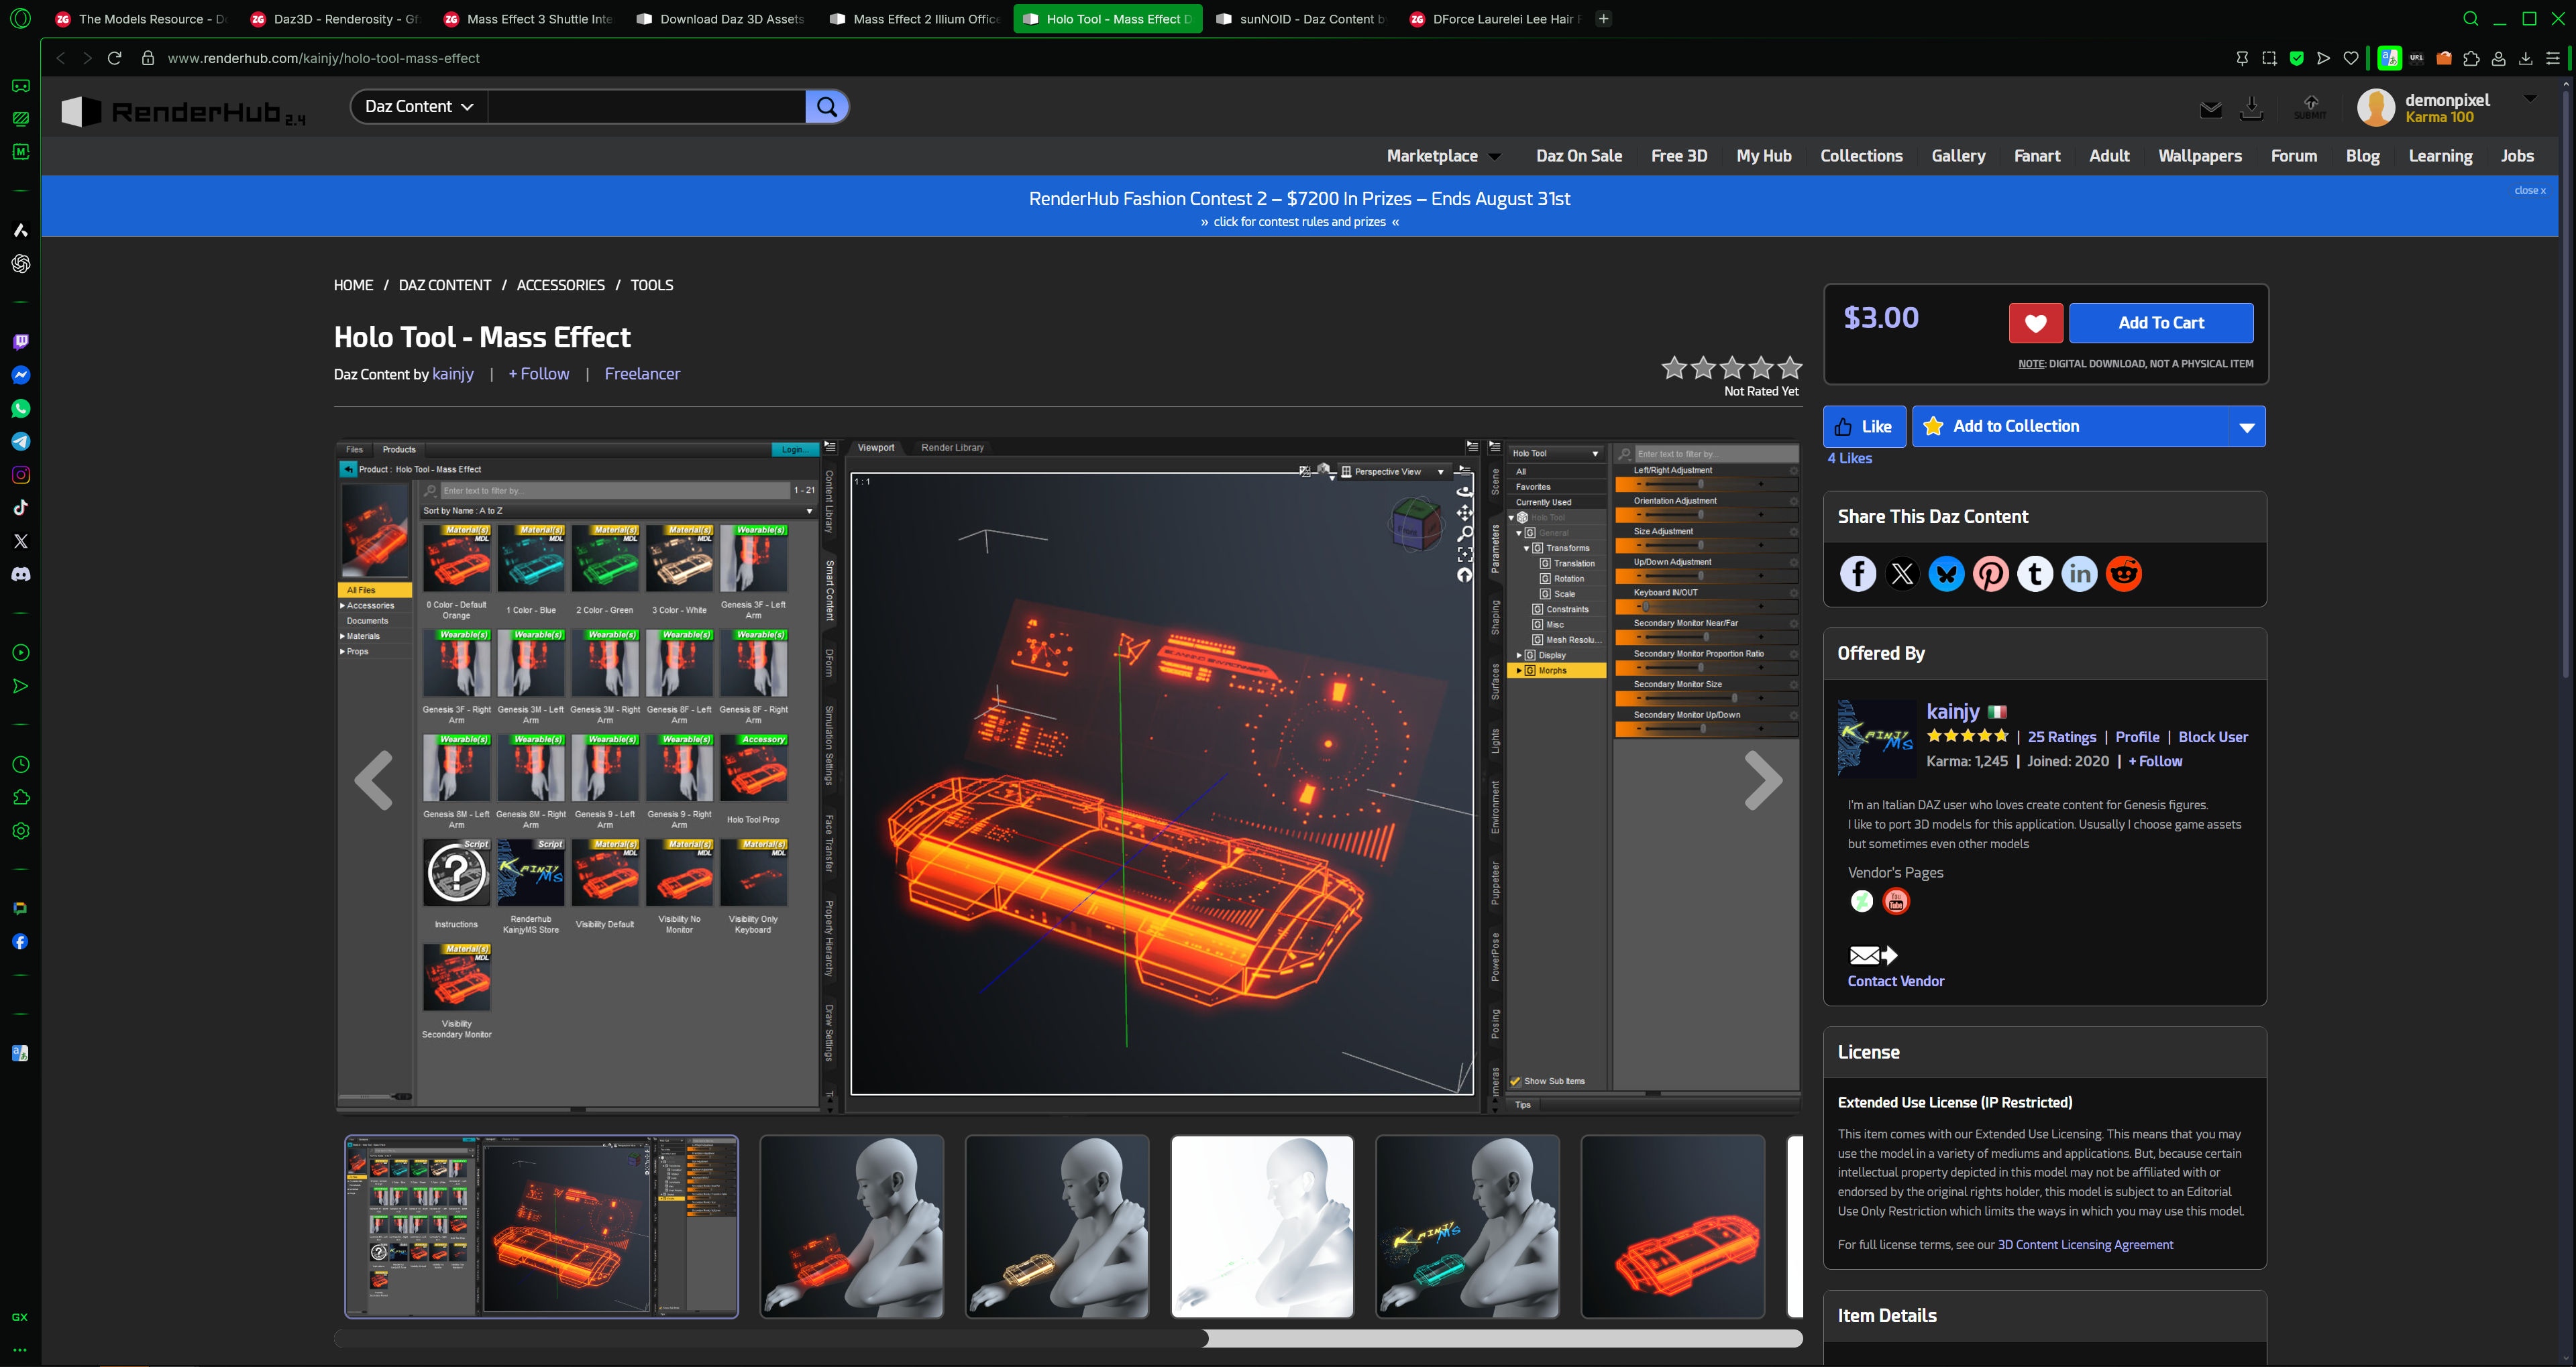Screen dimensions: 2576x1367
Task: Open Easy Setup sliders icon
Action: pyautogui.click(x=2552, y=58)
